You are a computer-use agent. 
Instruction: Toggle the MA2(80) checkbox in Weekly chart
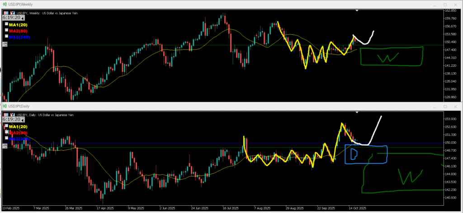[6, 30]
